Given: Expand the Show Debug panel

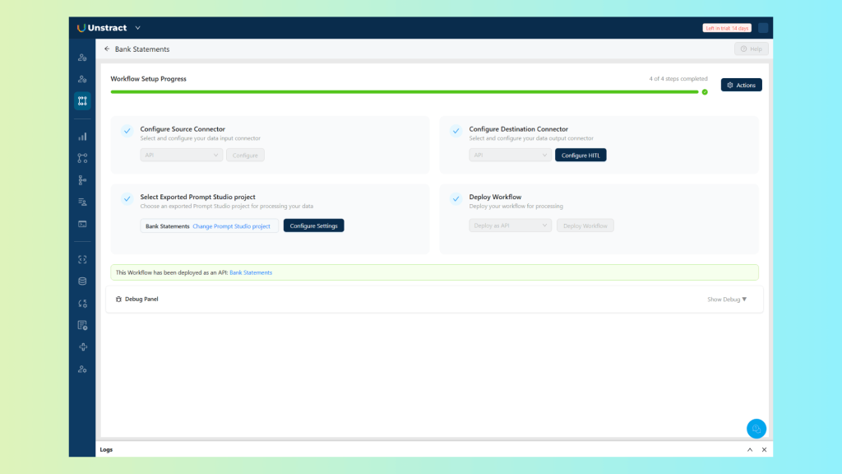Looking at the screenshot, I should 727,300.
